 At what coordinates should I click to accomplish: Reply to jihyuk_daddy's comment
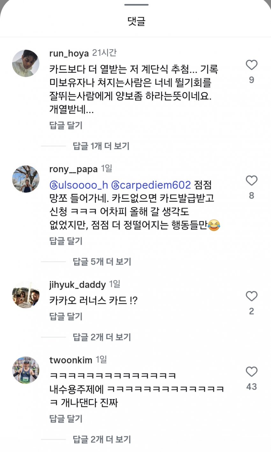click(66, 316)
